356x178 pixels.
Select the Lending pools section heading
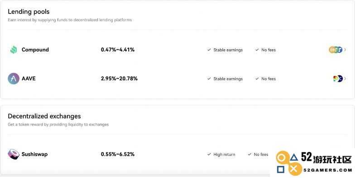click(29, 12)
